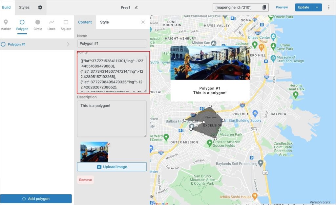The height and width of the screenshot is (205, 336).
Task: Click the Plow restaurant map pin
Action: pos(261,47)
